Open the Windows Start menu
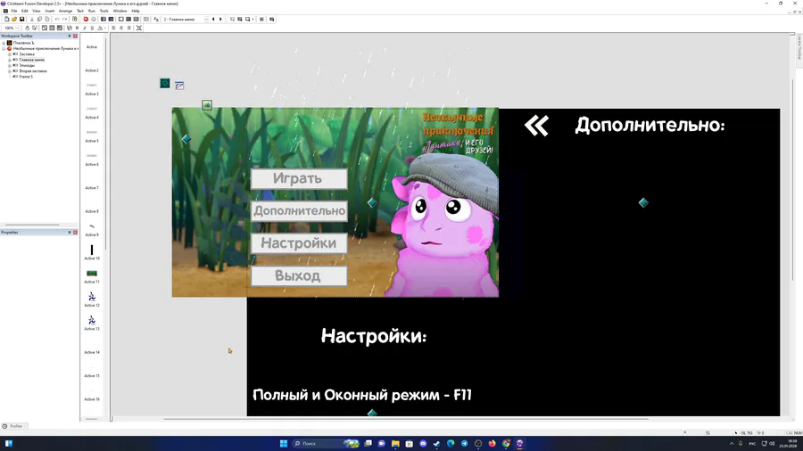Screen dimensions: 803x451 tap(283, 443)
